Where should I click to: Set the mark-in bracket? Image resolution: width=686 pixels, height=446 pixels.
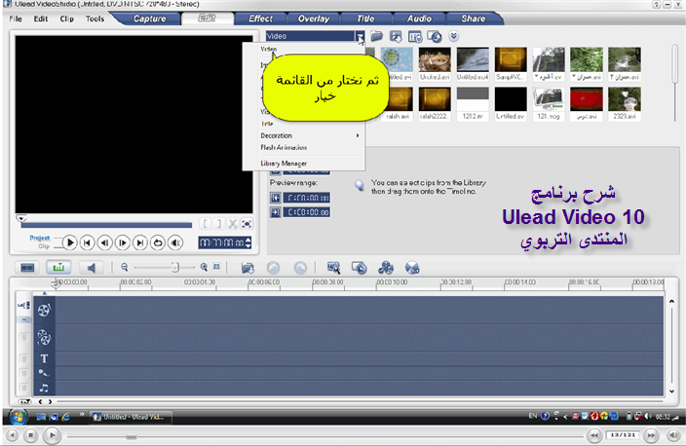coord(206,224)
